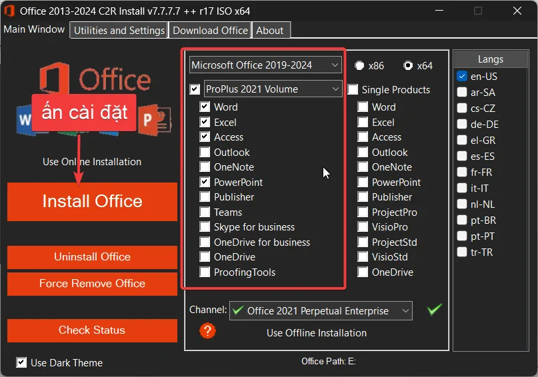This screenshot has width=538, height=377.
Task: Check VisioPro single product
Action: tap(363, 227)
